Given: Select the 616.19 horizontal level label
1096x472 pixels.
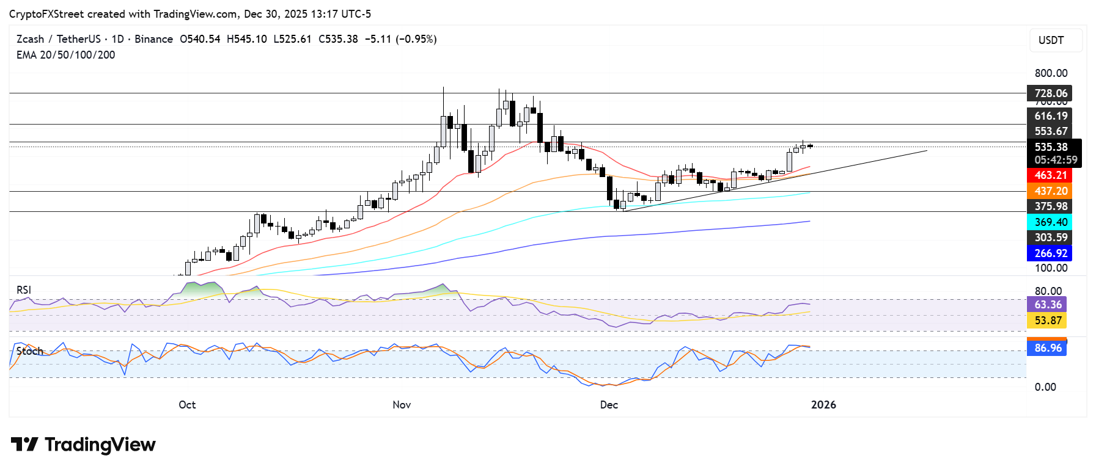Looking at the screenshot, I should tap(1050, 116).
